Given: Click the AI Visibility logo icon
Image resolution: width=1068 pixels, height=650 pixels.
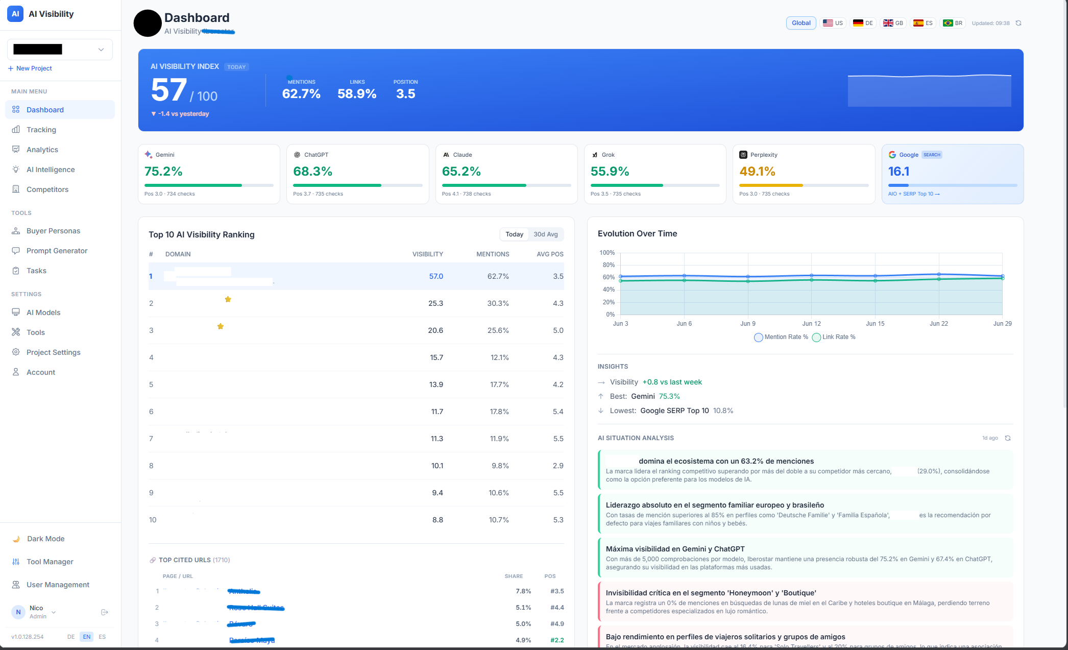Looking at the screenshot, I should tap(15, 14).
